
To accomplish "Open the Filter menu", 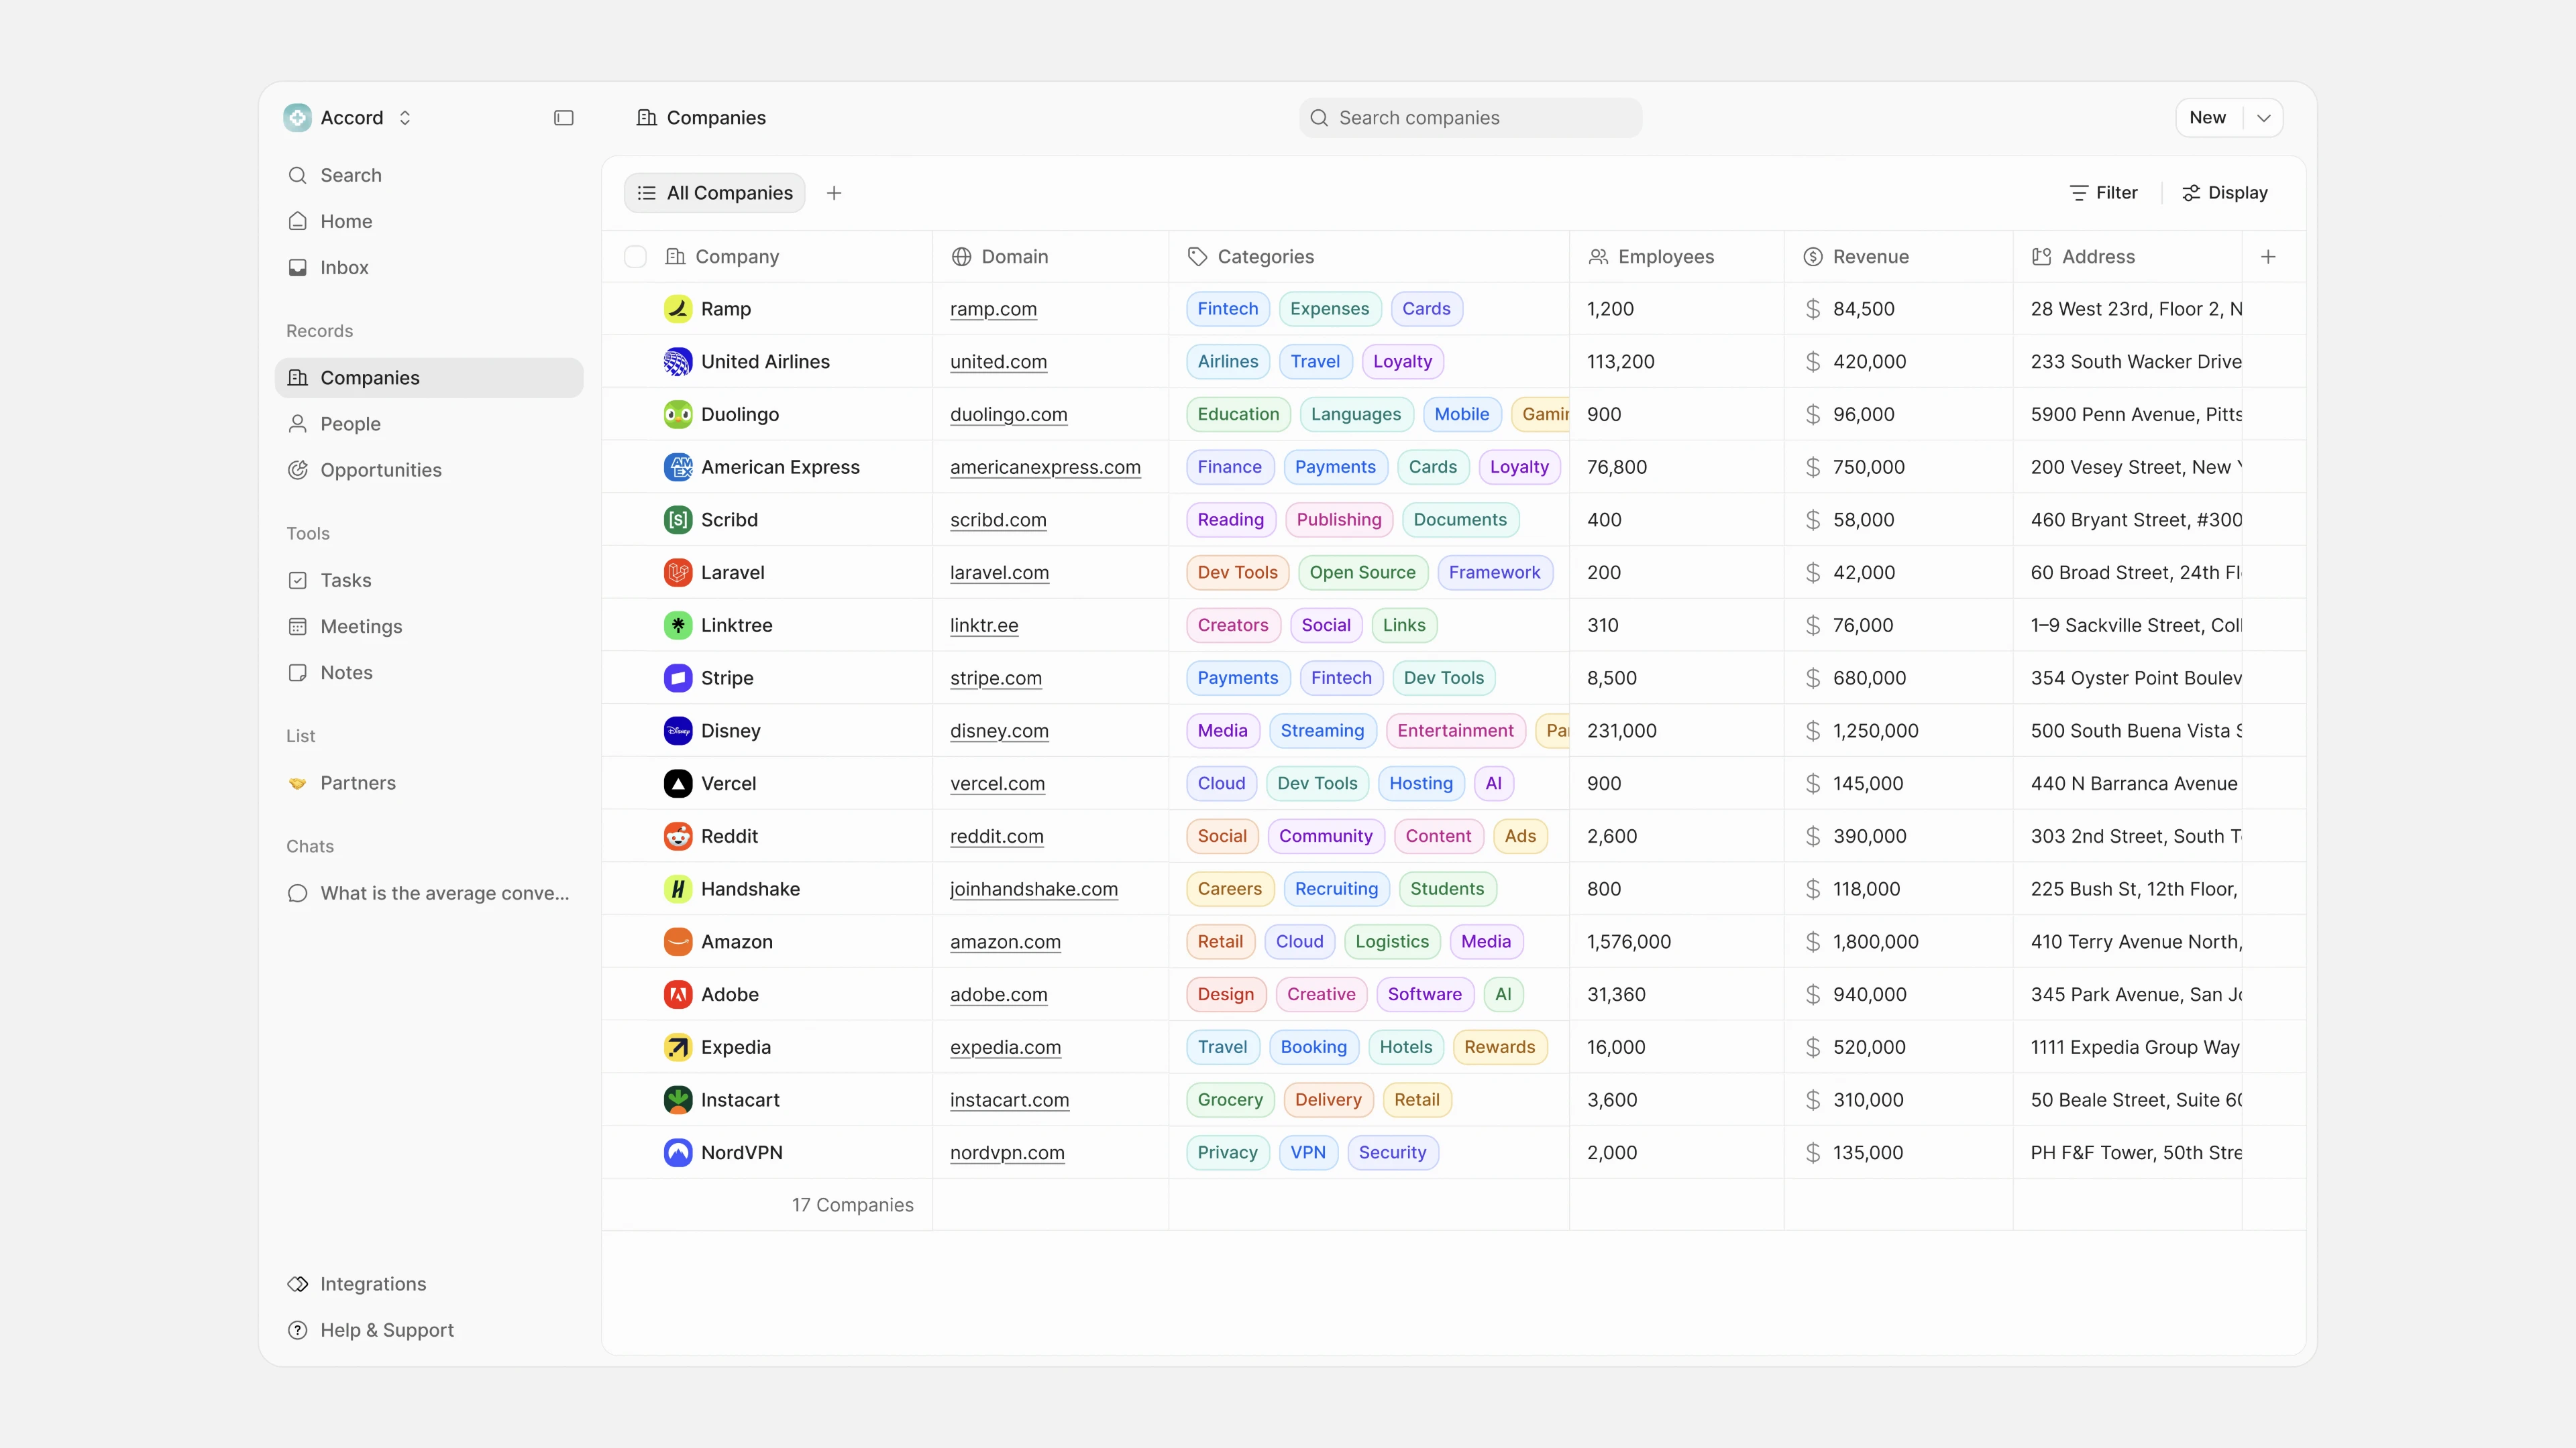I will click(2104, 193).
